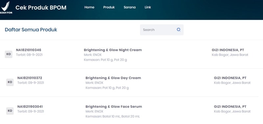The height and width of the screenshot is (124, 263).
Task: Click Terbit: 09-11-2021 under NA18211903041
Action: tap(31, 111)
